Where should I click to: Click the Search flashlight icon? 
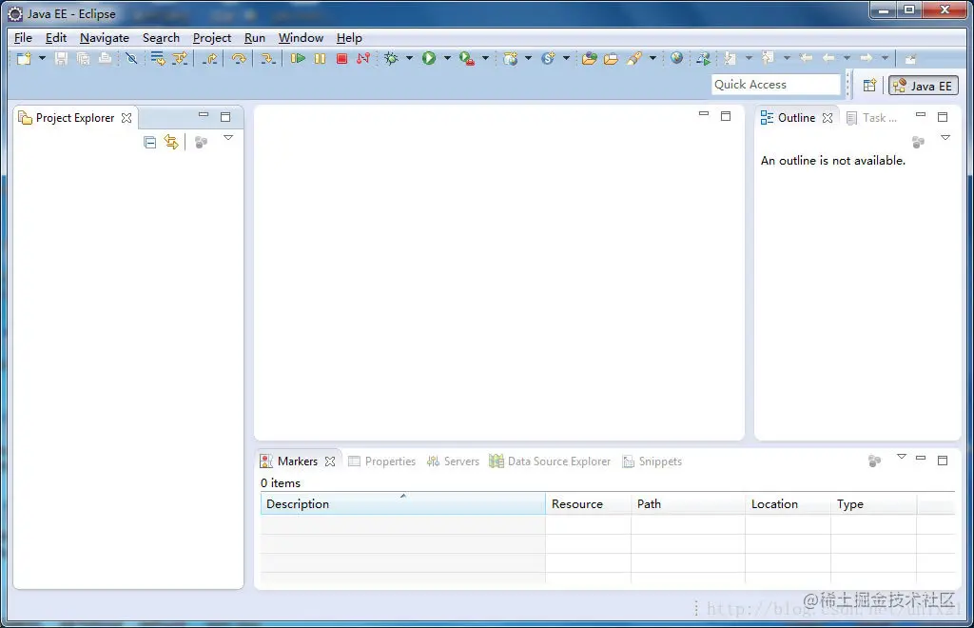[x=634, y=58]
